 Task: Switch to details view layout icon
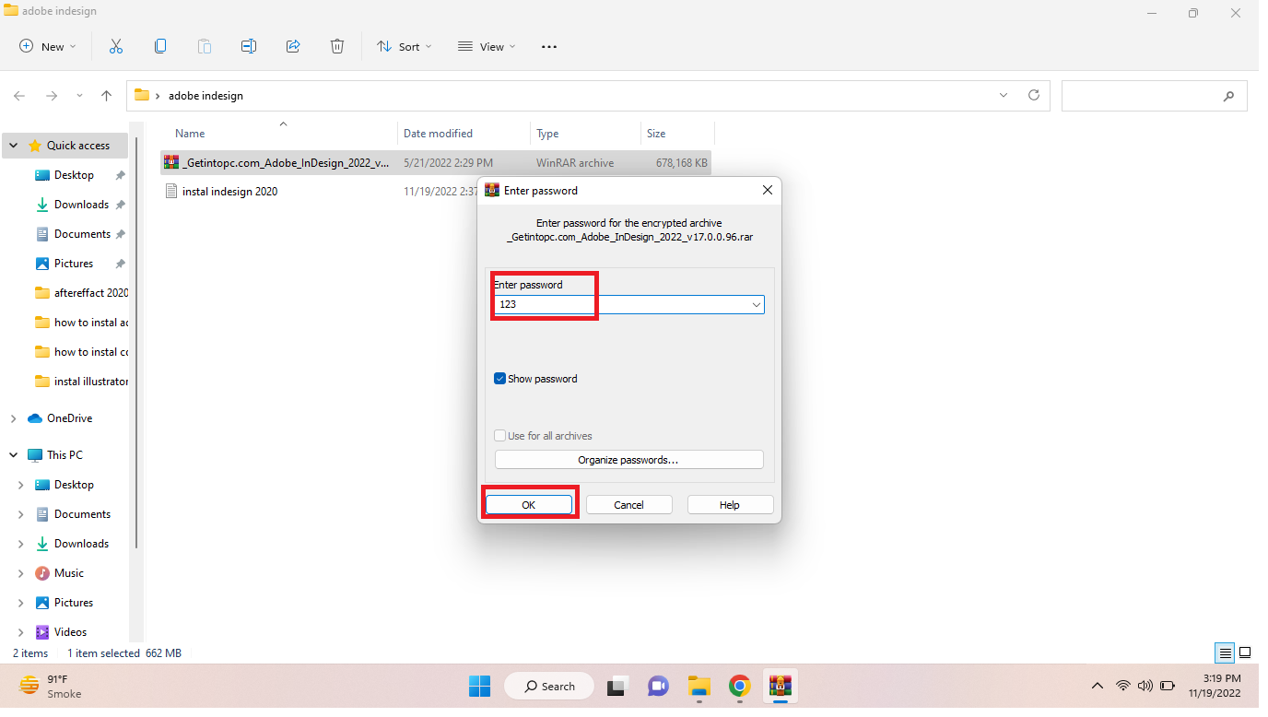coord(1225,653)
